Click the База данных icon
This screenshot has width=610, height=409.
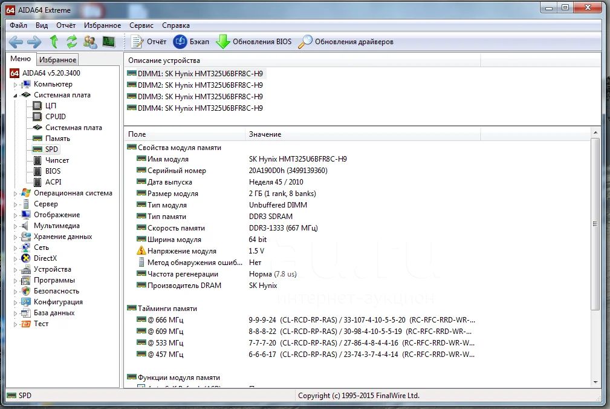tap(26, 312)
